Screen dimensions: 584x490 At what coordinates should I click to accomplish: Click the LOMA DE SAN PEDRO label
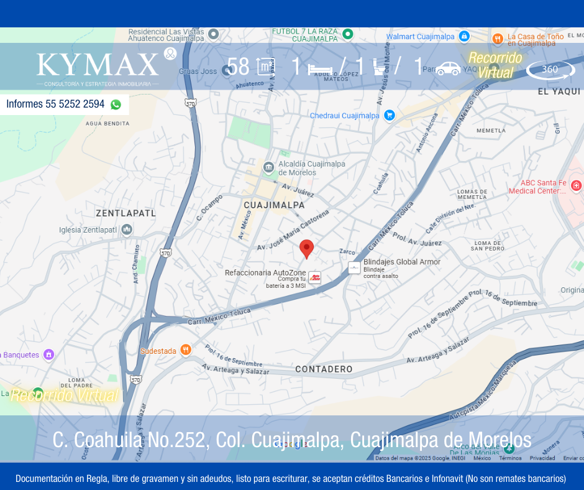[x=488, y=246]
